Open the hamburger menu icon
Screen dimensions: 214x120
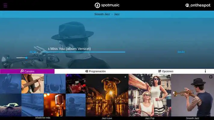5,5
